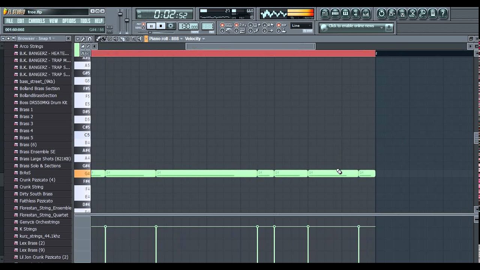Viewport: 480px width, 270px height.
Task: Open the Velocity event dropdown
Action: 195,39
